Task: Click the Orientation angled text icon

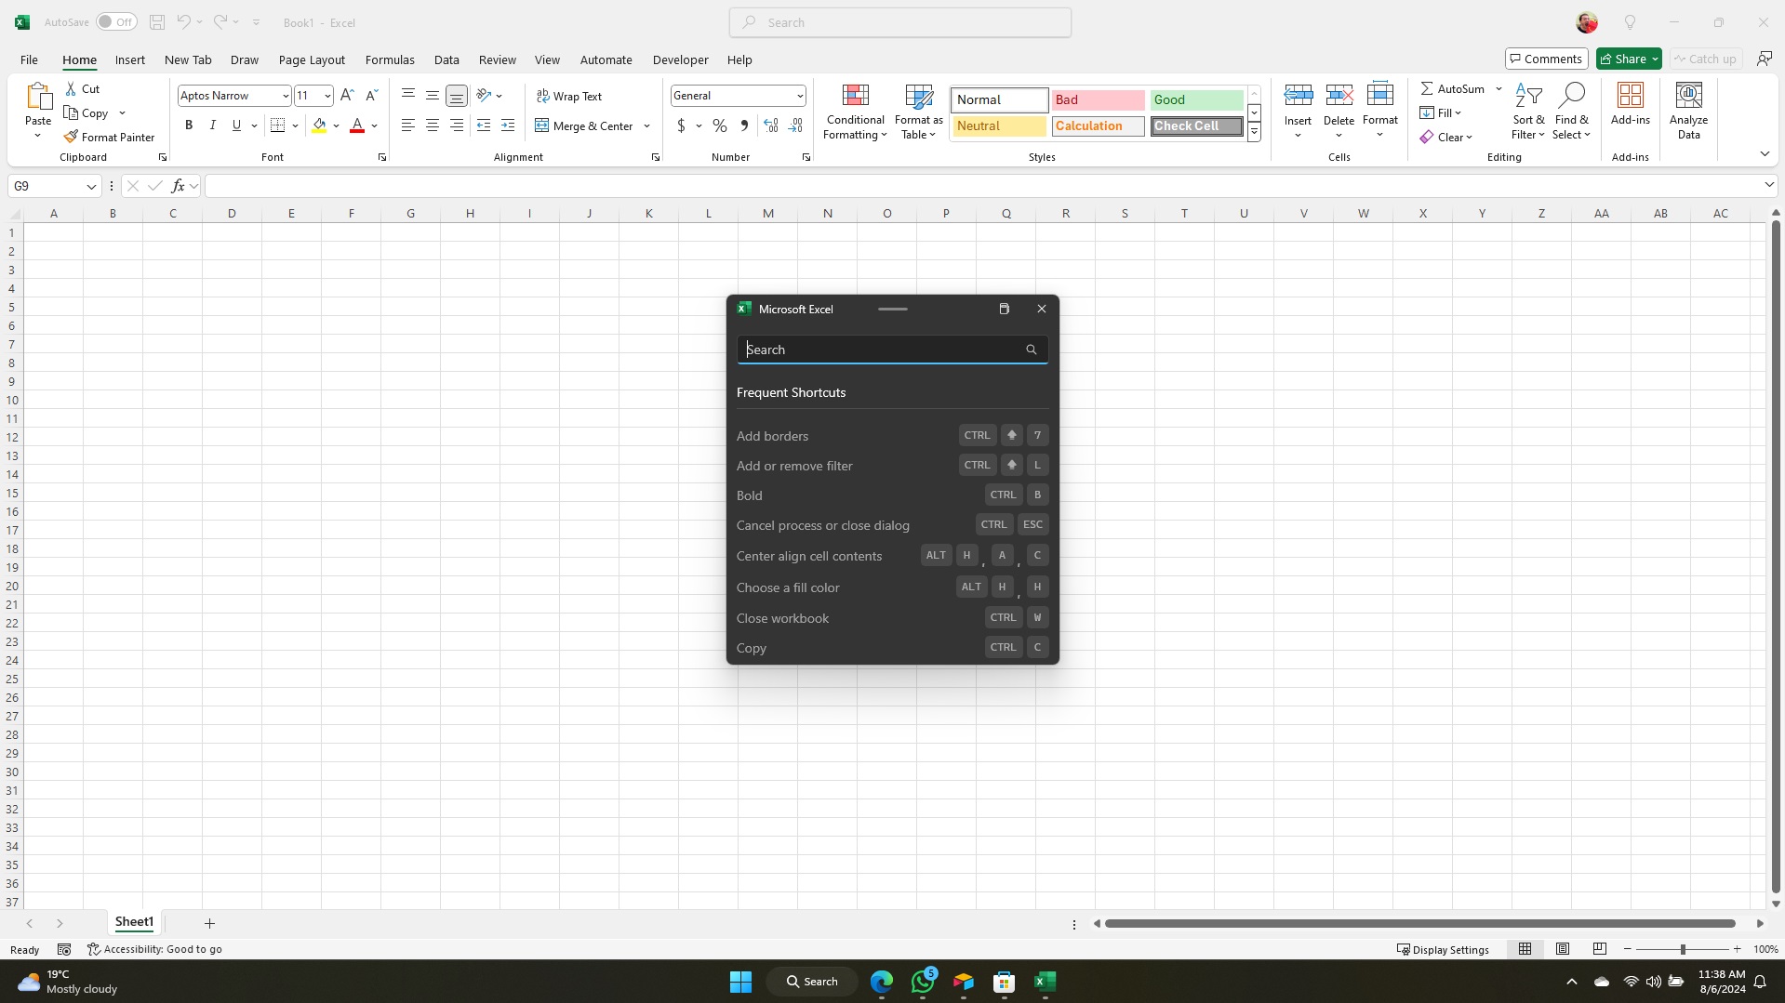Action: point(484,95)
